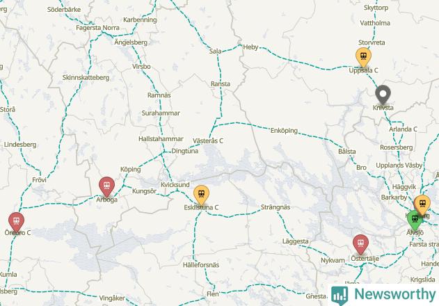Open the yellow train marker at Eskilstuna C
The image size is (439, 306).
pos(201,195)
